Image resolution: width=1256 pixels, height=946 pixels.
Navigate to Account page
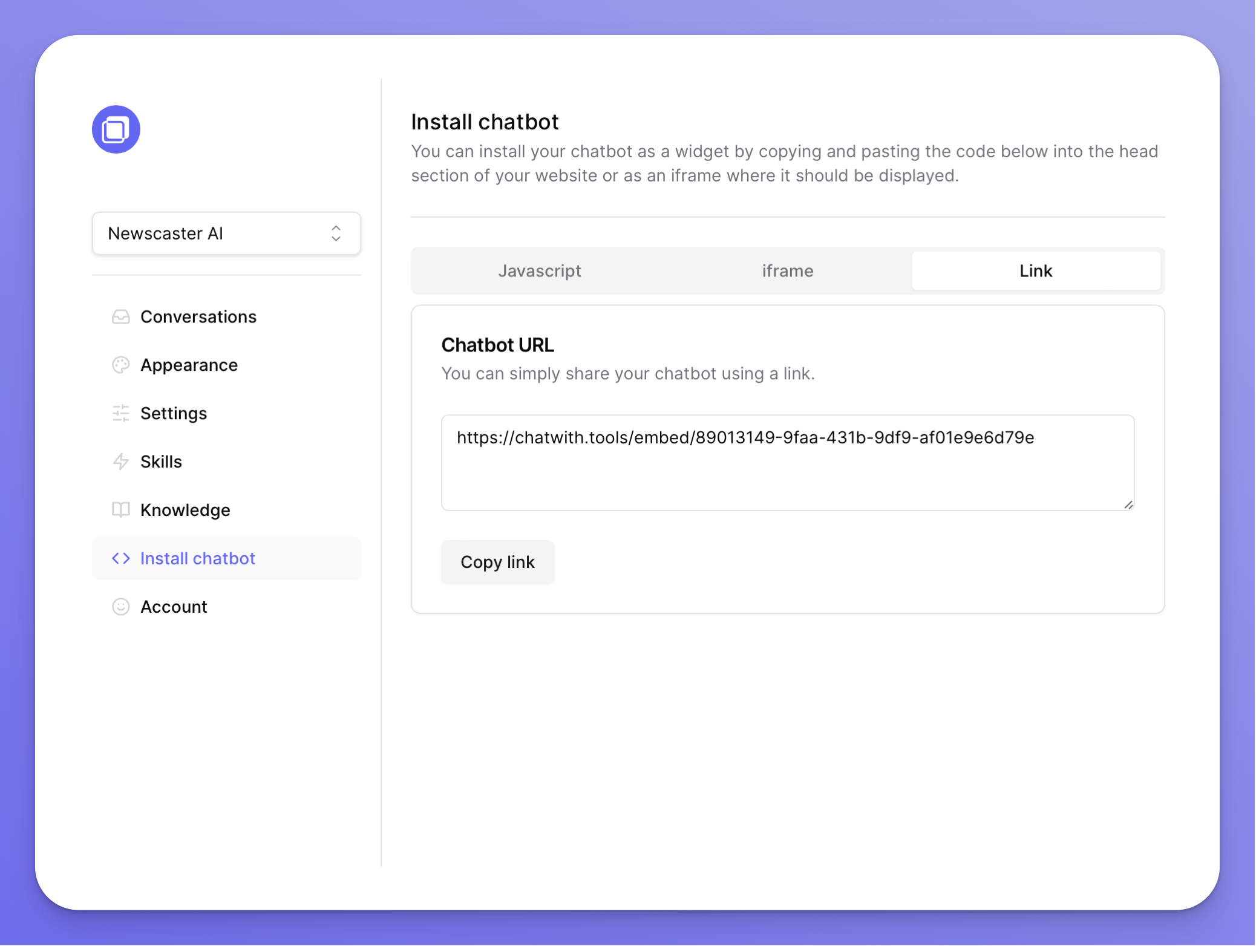[x=174, y=607]
